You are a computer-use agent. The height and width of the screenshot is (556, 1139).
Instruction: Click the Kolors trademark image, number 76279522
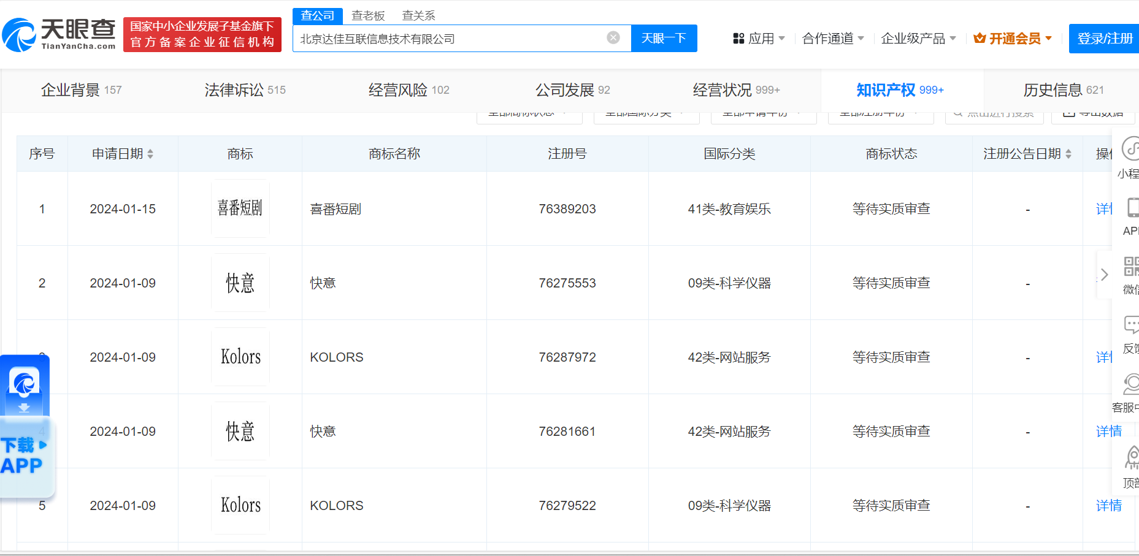click(240, 505)
